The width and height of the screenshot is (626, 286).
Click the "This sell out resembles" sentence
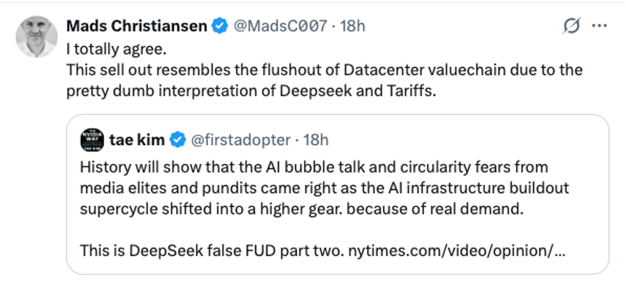point(323,70)
